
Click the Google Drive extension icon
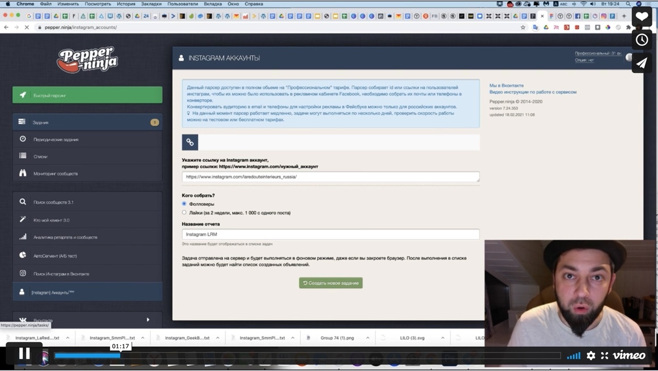pos(546,27)
